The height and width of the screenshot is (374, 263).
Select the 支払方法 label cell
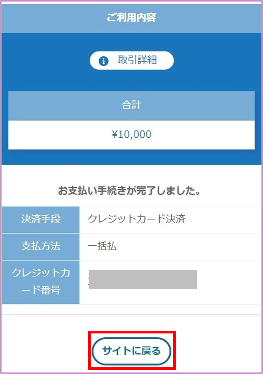[x=41, y=246]
